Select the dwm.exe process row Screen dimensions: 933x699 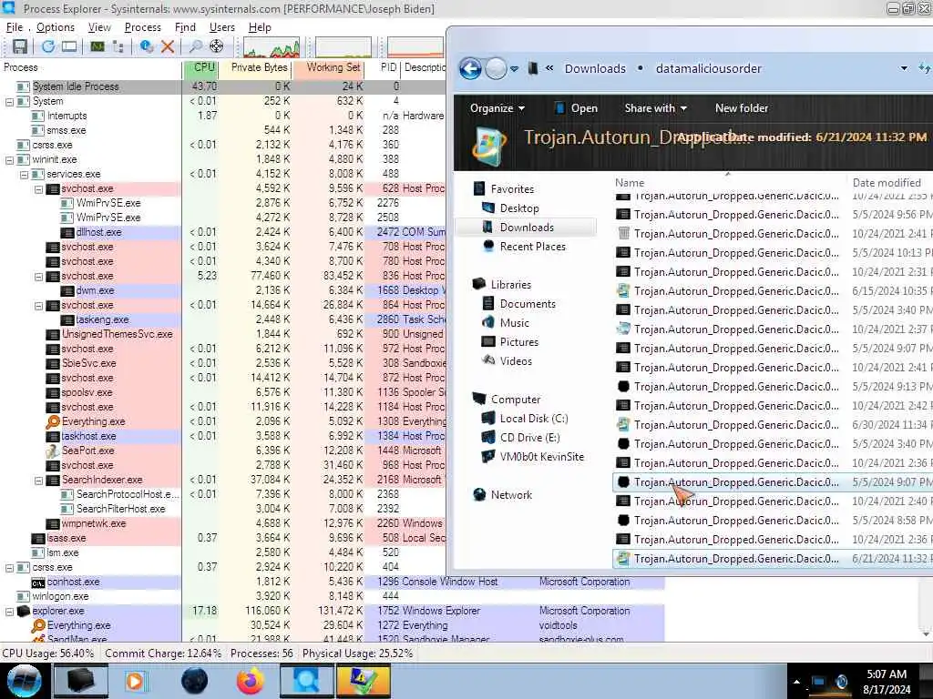[x=223, y=290]
